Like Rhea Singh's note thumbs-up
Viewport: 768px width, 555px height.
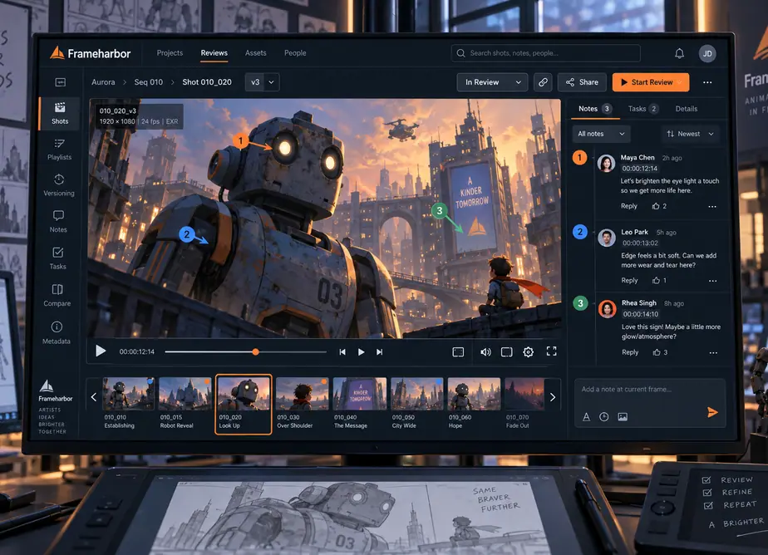click(657, 352)
